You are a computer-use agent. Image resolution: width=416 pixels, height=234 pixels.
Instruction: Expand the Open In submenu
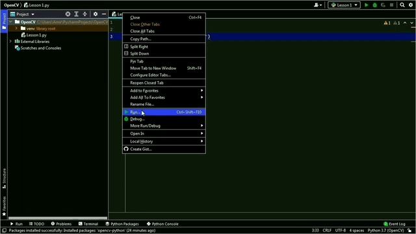pyautogui.click(x=164, y=133)
